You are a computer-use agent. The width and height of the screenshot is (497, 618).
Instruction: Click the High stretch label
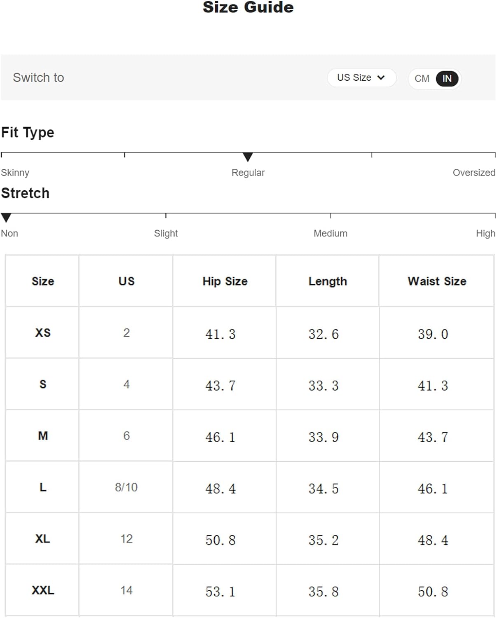pos(485,233)
